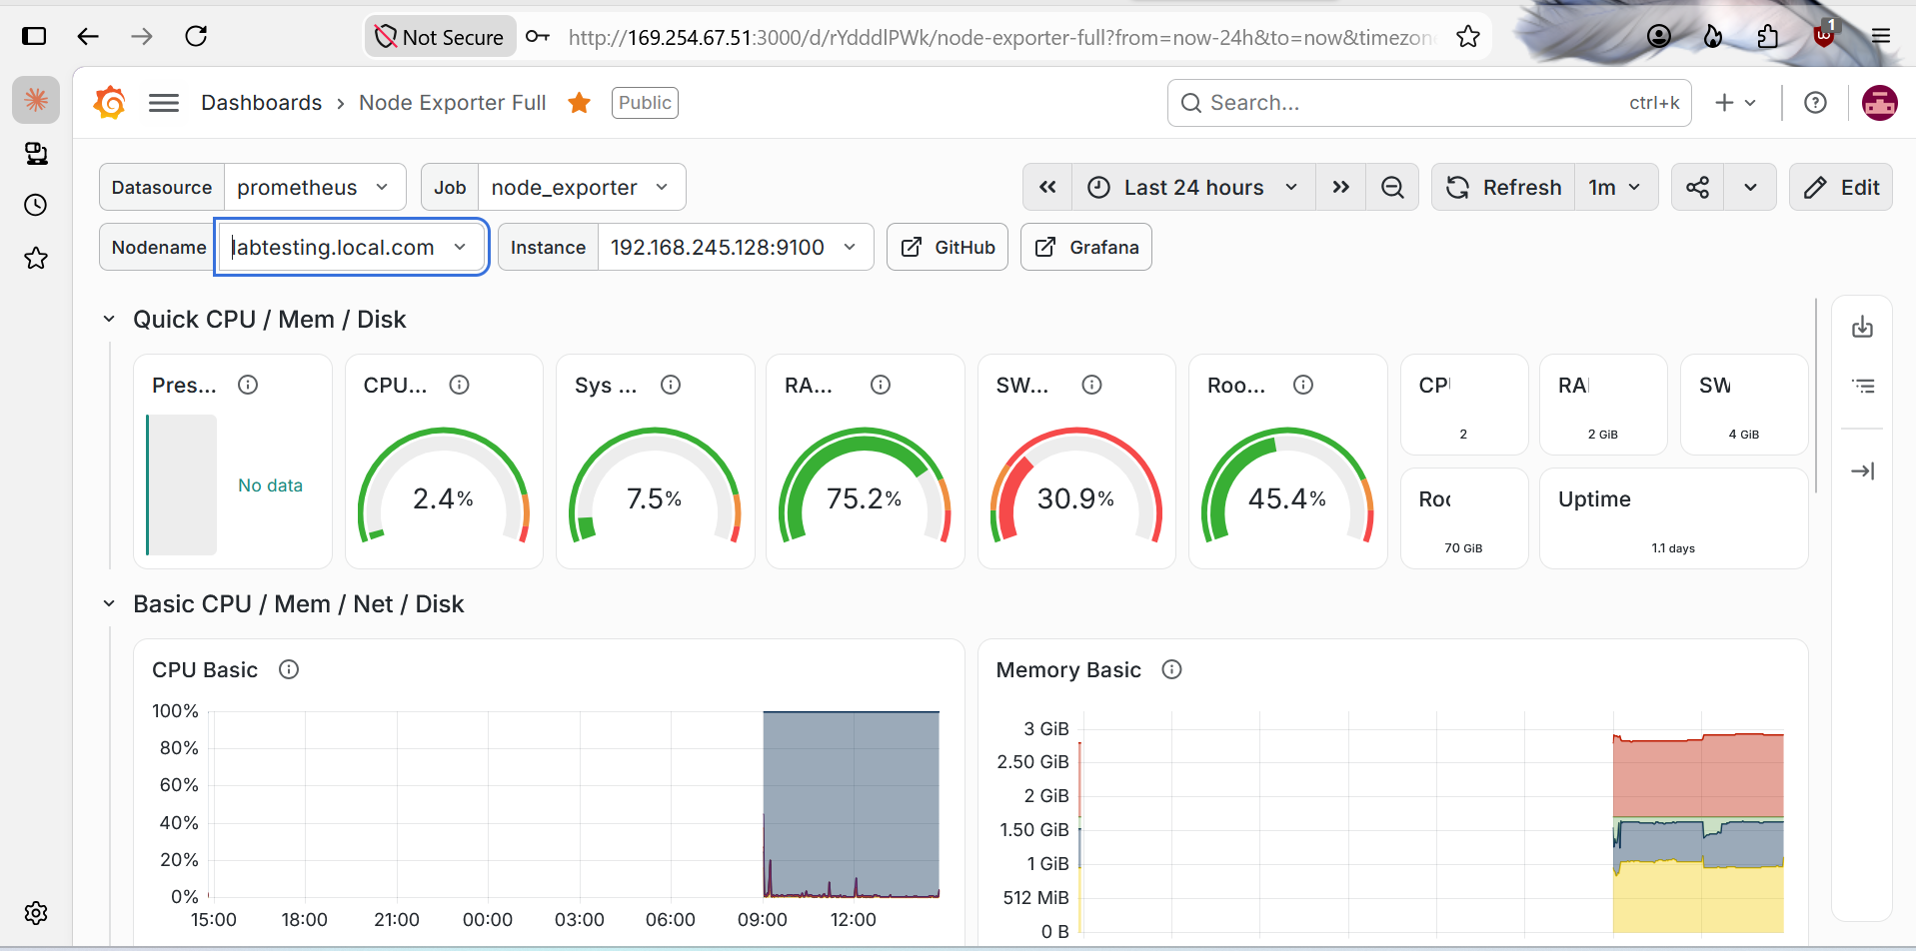This screenshot has height=951, width=1916.
Task: Show info for the RAM Used panel
Action: (881, 385)
